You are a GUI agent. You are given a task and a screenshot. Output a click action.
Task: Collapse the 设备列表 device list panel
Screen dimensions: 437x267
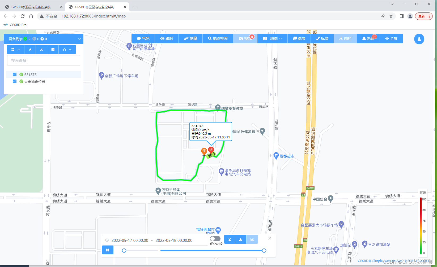(79, 39)
